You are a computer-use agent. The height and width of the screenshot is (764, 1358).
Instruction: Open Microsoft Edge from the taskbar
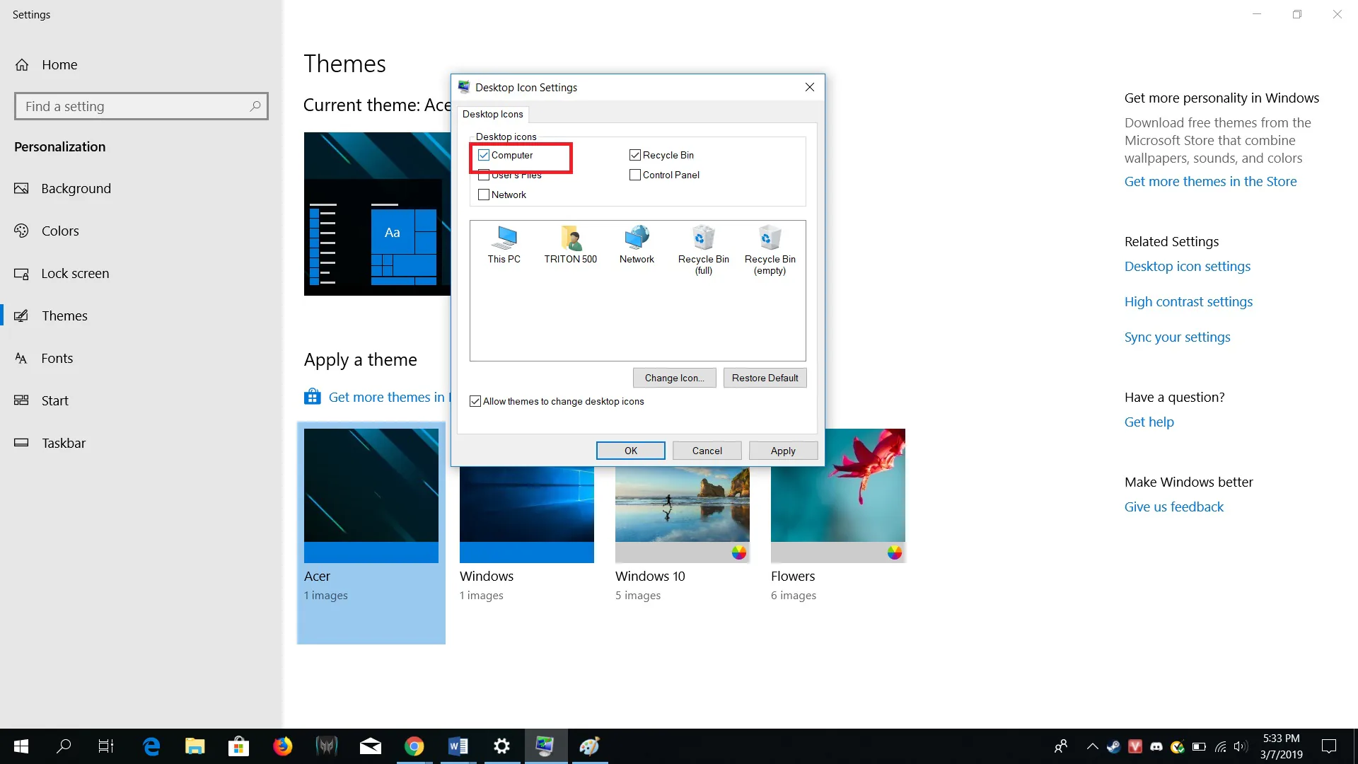pos(151,746)
